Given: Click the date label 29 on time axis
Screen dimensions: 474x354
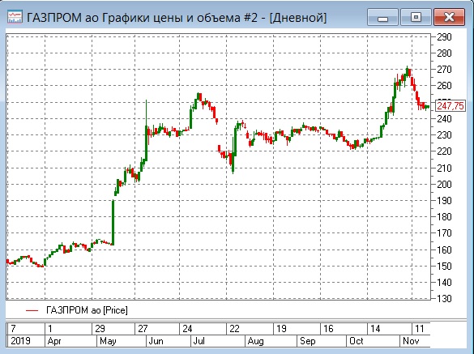Looking at the screenshot, I should pyautogui.click(x=100, y=329).
